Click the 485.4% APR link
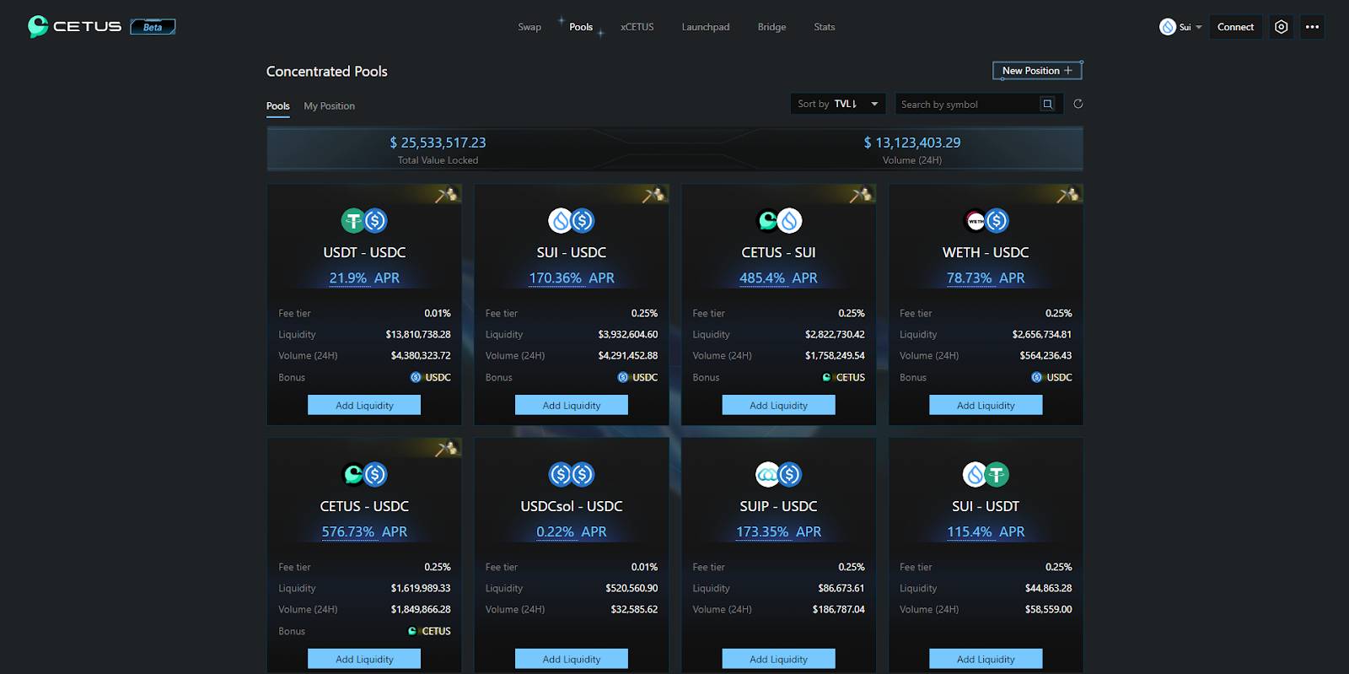Viewport: 1349px width, 674px height. coord(778,278)
